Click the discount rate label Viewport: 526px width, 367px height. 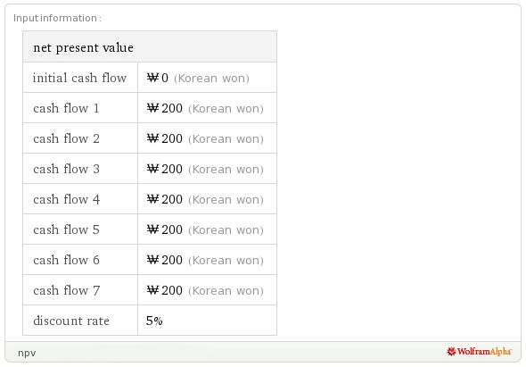click(71, 321)
